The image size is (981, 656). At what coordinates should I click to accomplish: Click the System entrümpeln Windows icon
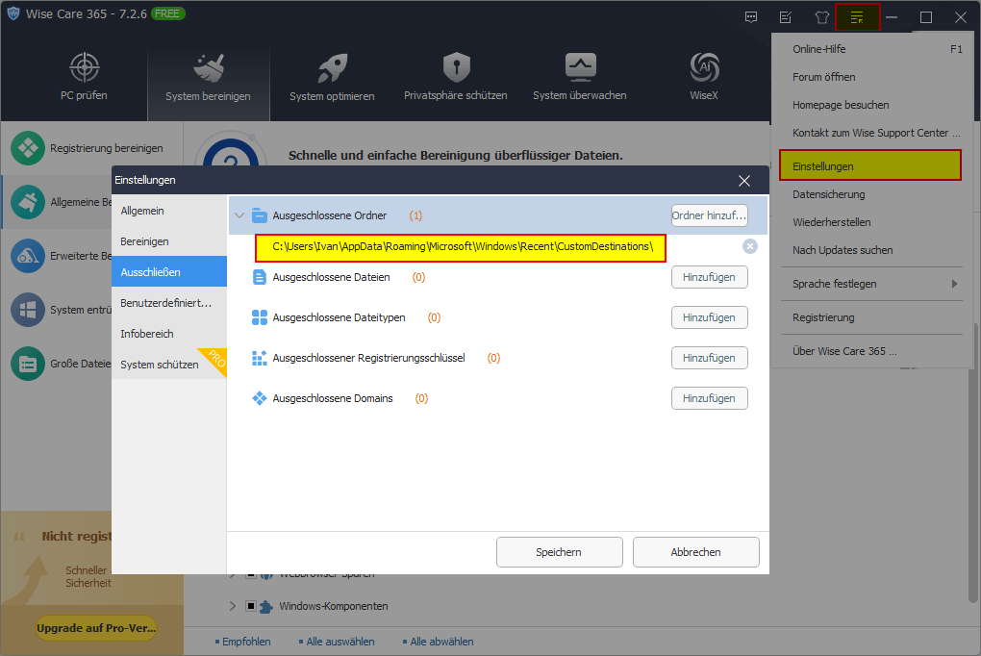[28, 310]
